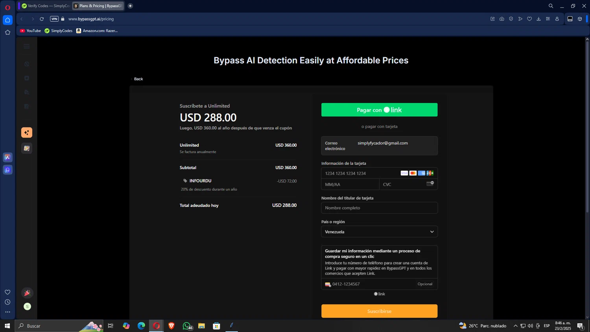Focus the MM/AA expiry field
The image size is (590, 332).
tap(350, 184)
